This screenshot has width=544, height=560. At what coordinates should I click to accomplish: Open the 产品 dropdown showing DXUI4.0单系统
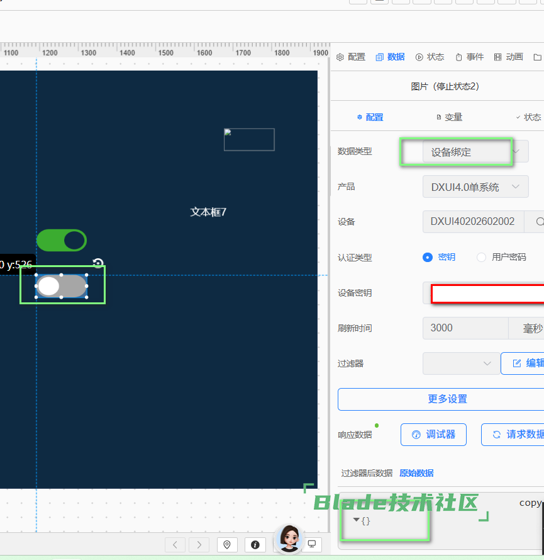tap(475, 187)
